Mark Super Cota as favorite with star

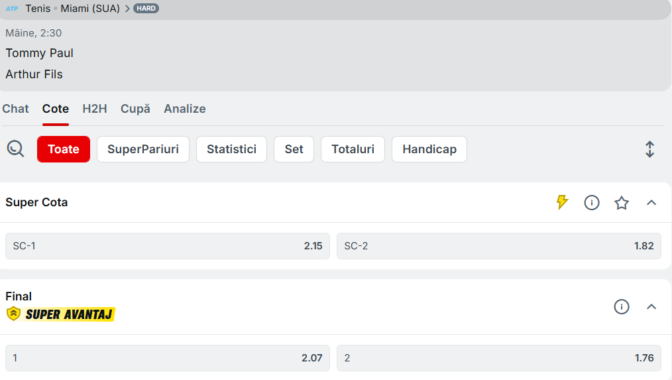pos(621,202)
